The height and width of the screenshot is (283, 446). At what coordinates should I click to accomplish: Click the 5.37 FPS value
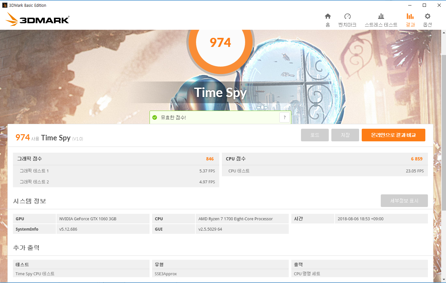pos(207,171)
